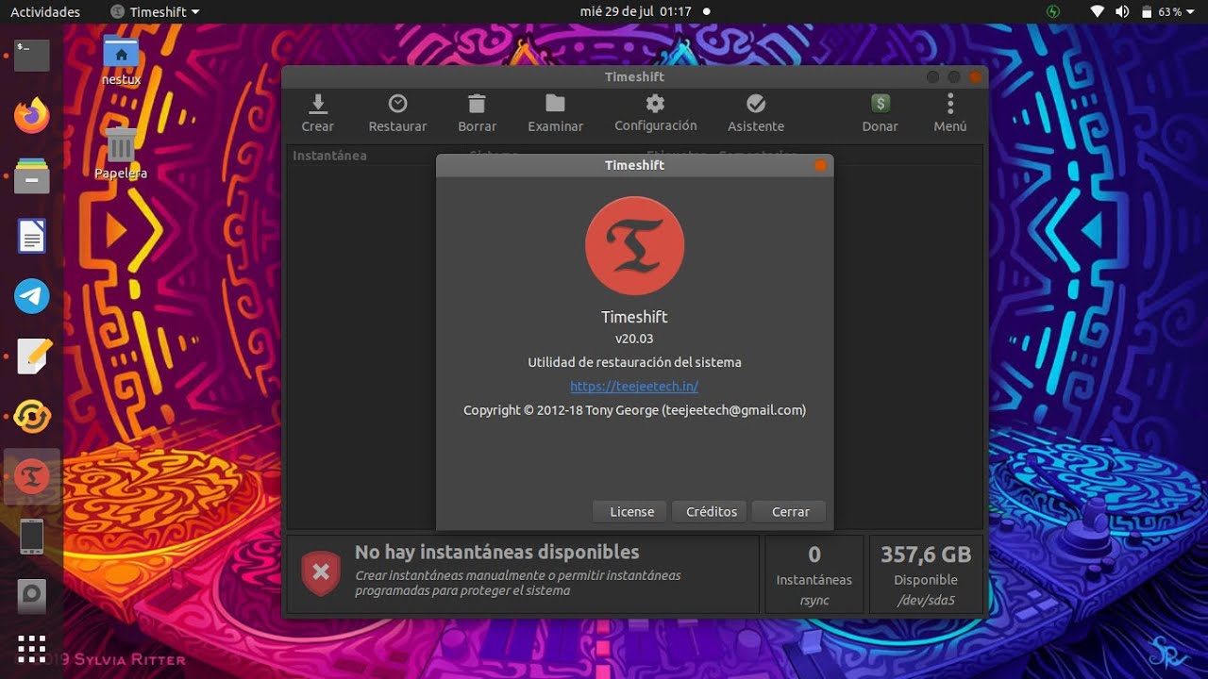Select the Papelera trash icon on desktop
Screen dimensions: 1208x679
121,153
